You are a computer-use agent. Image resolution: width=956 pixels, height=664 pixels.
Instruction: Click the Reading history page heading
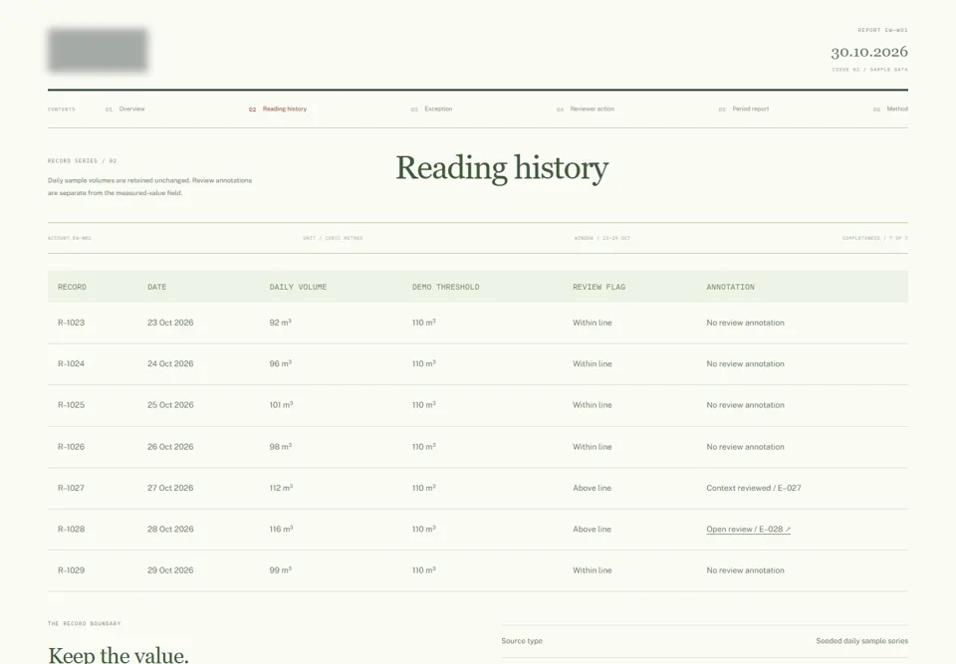[x=502, y=167]
